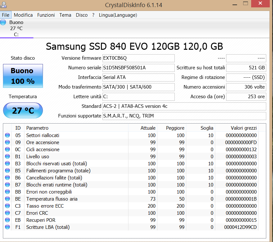The image size is (273, 242).
Task: Maximize the CrystalDiskInfo window
Action: 245,3
